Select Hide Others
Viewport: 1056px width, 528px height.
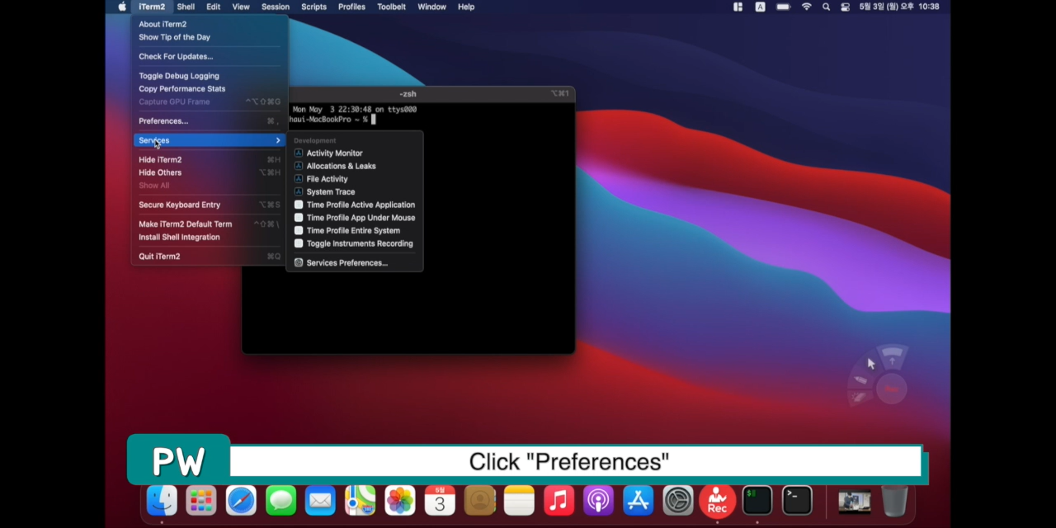pyautogui.click(x=210, y=172)
